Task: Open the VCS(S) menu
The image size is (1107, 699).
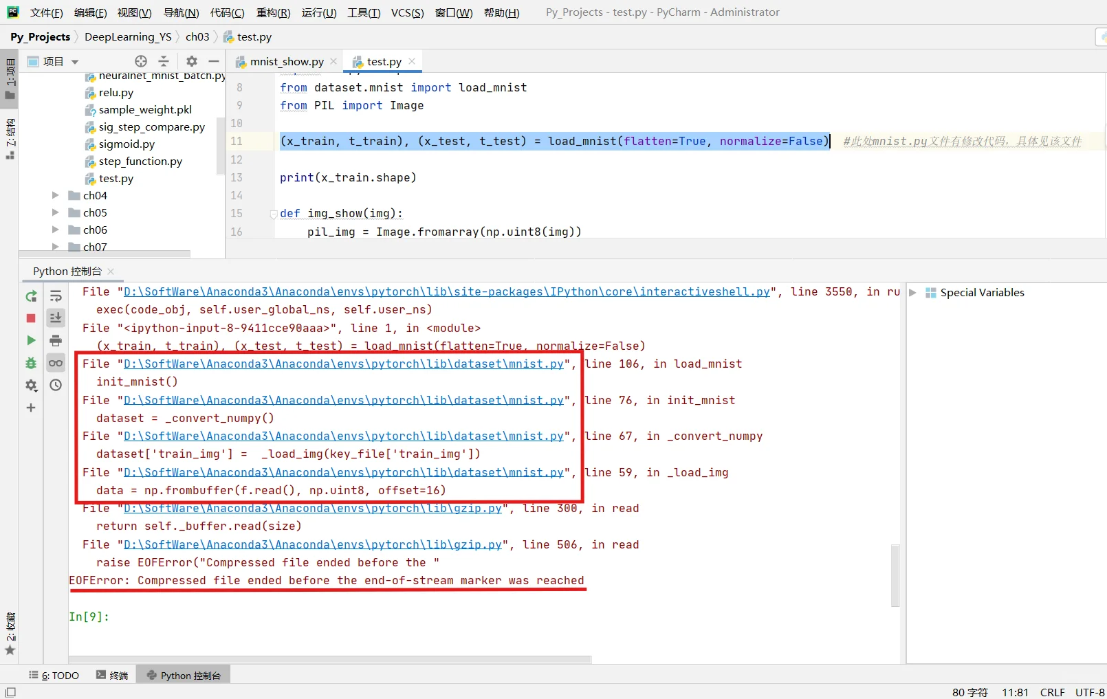Action: click(408, 12)
